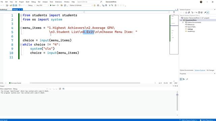
Task: Collapse the while loop fold on line 8
Action: (x=21, y=45)
